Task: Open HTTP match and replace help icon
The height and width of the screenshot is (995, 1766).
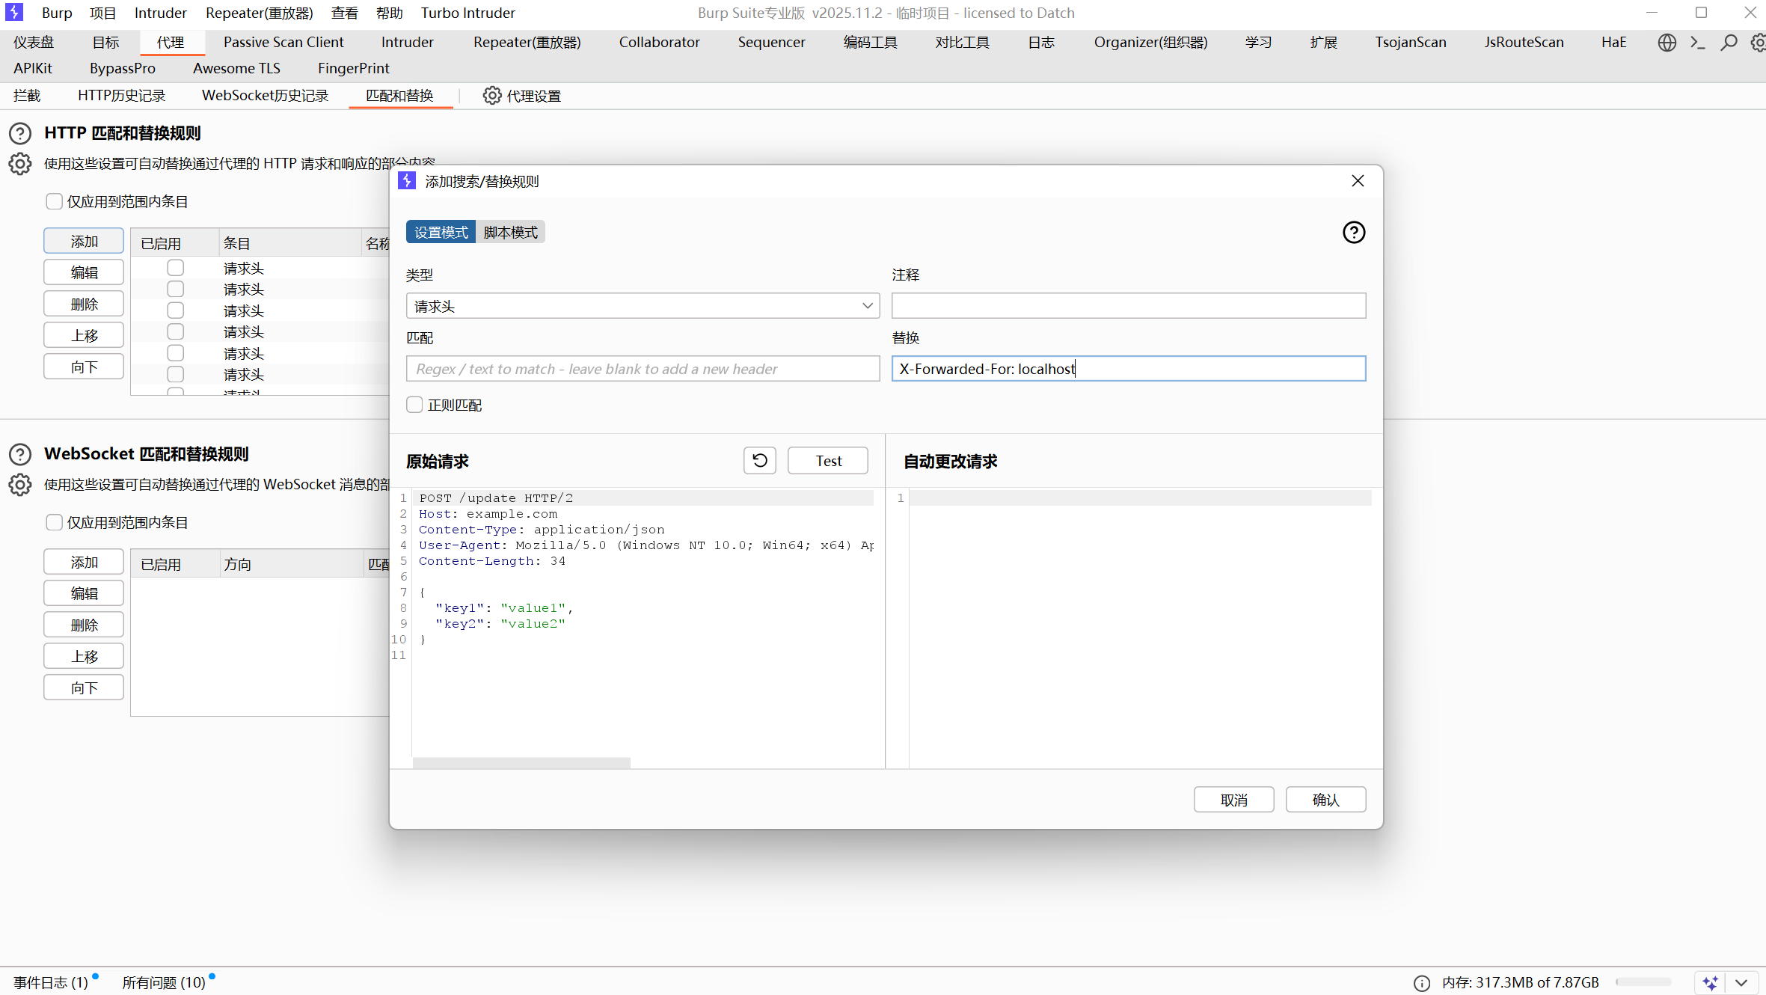Action: [20, 133]
